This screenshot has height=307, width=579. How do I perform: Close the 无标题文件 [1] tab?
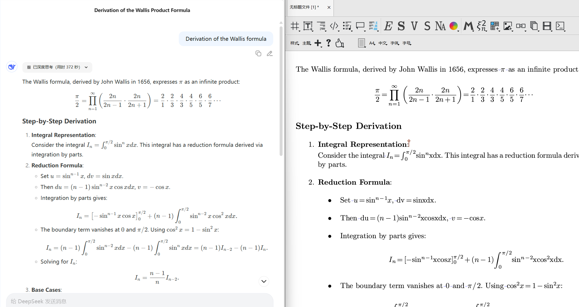[x=329, y=7]
